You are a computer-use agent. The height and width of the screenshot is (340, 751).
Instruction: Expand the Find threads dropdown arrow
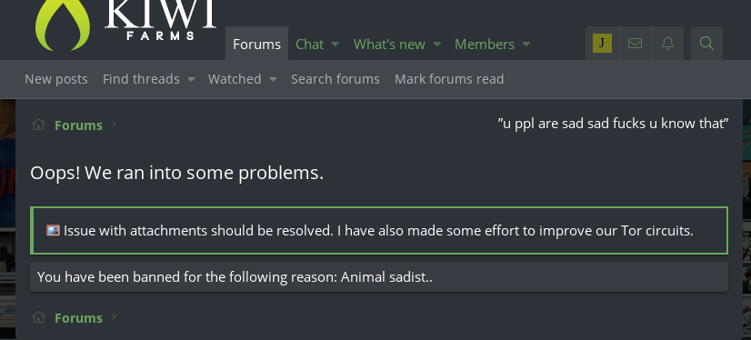(x=191, y=79)
